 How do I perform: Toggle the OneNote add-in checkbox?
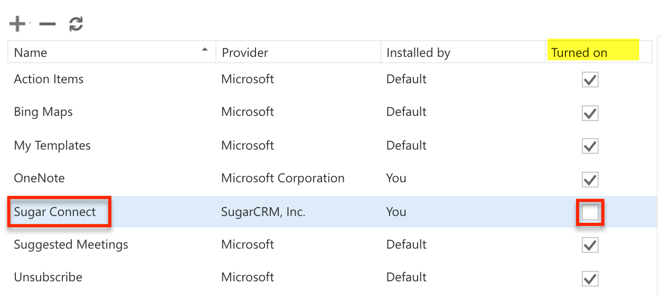tap(590, 179)
